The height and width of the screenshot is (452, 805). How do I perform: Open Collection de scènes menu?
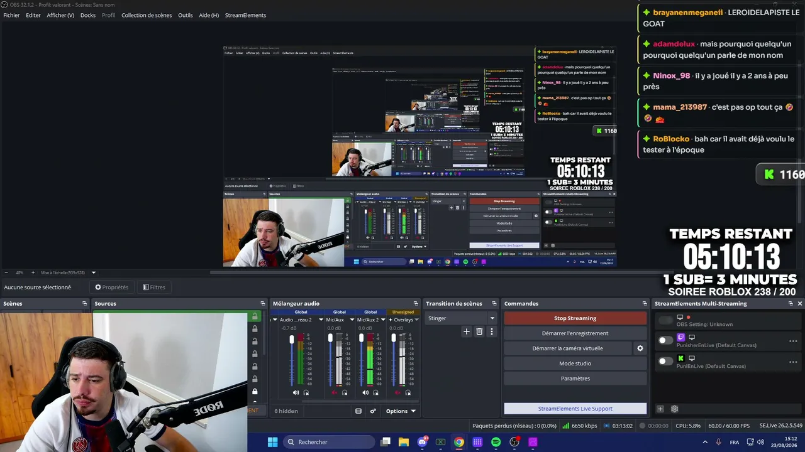tap(147, 15)
